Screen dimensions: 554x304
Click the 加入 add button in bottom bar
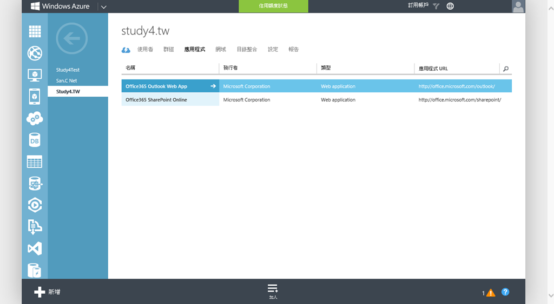(273, 291)
